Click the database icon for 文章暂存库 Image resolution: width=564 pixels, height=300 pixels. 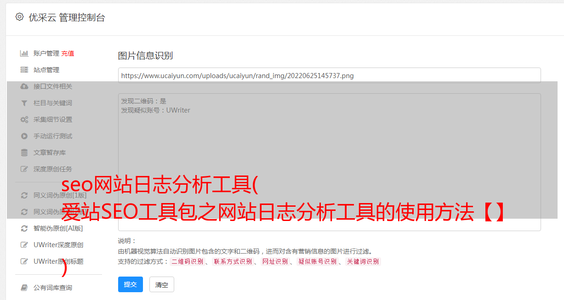tap(24, 153)
